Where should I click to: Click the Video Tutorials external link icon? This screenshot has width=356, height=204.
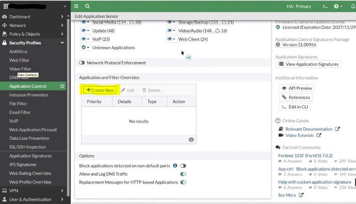pyautogui.click(x=319, y=135)
